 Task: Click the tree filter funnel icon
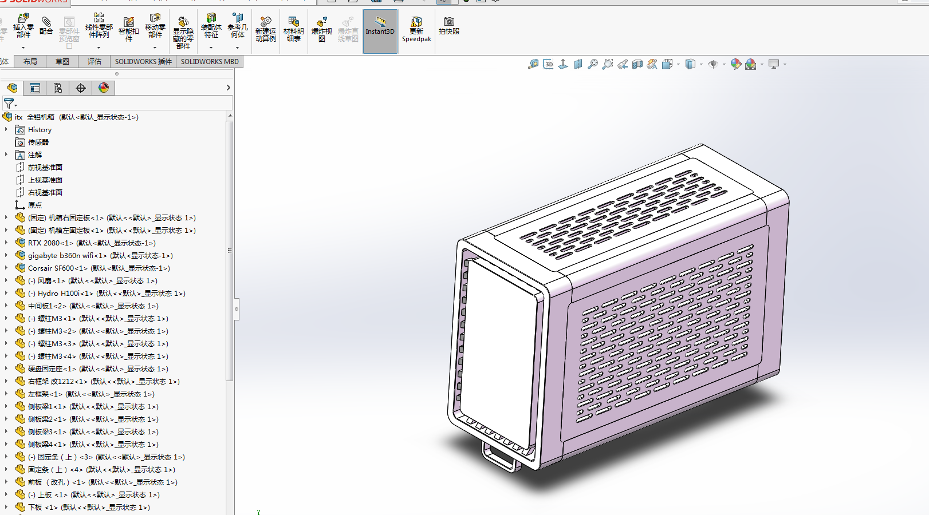tap(9, 104)
